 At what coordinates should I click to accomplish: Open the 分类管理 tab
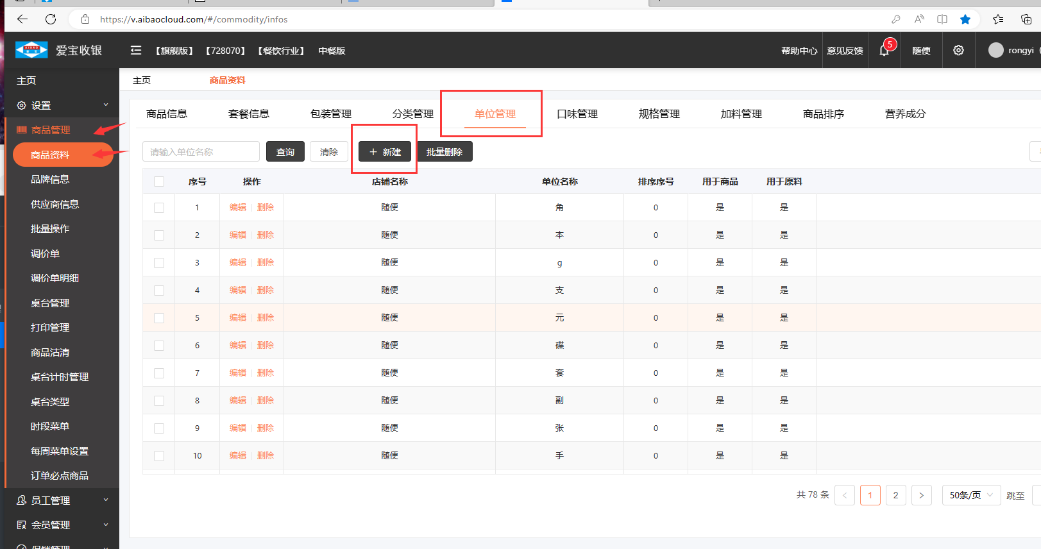click(x=412, y=114)
